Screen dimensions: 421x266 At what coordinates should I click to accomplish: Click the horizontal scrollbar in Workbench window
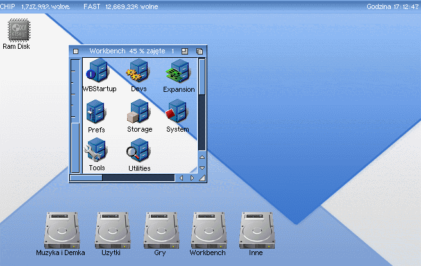coord(122,178)
